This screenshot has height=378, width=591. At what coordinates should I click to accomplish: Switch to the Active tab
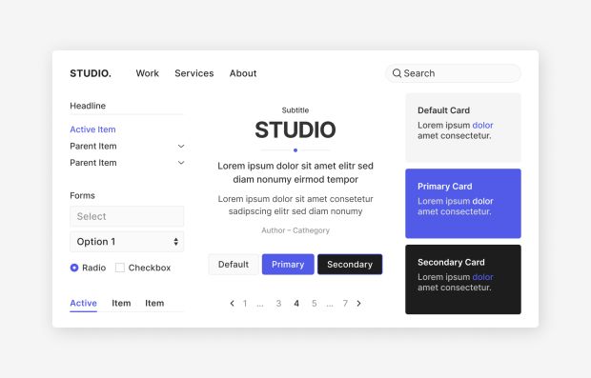coord(83,303)
